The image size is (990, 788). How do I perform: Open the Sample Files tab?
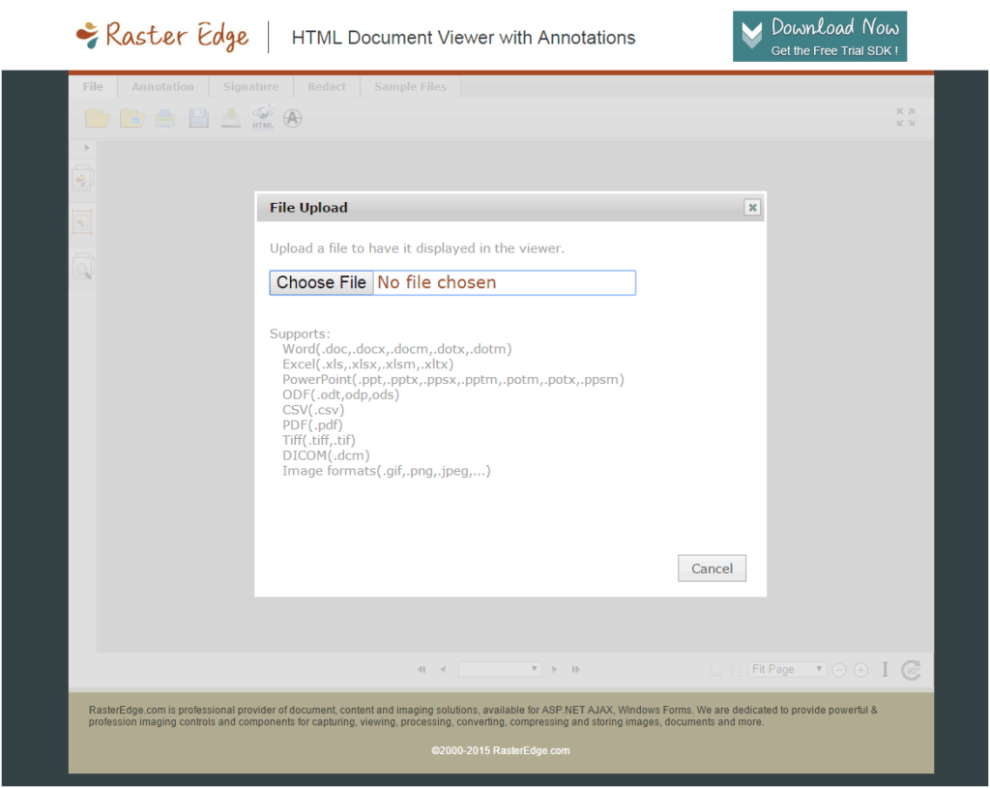click(x=410, y=86)
